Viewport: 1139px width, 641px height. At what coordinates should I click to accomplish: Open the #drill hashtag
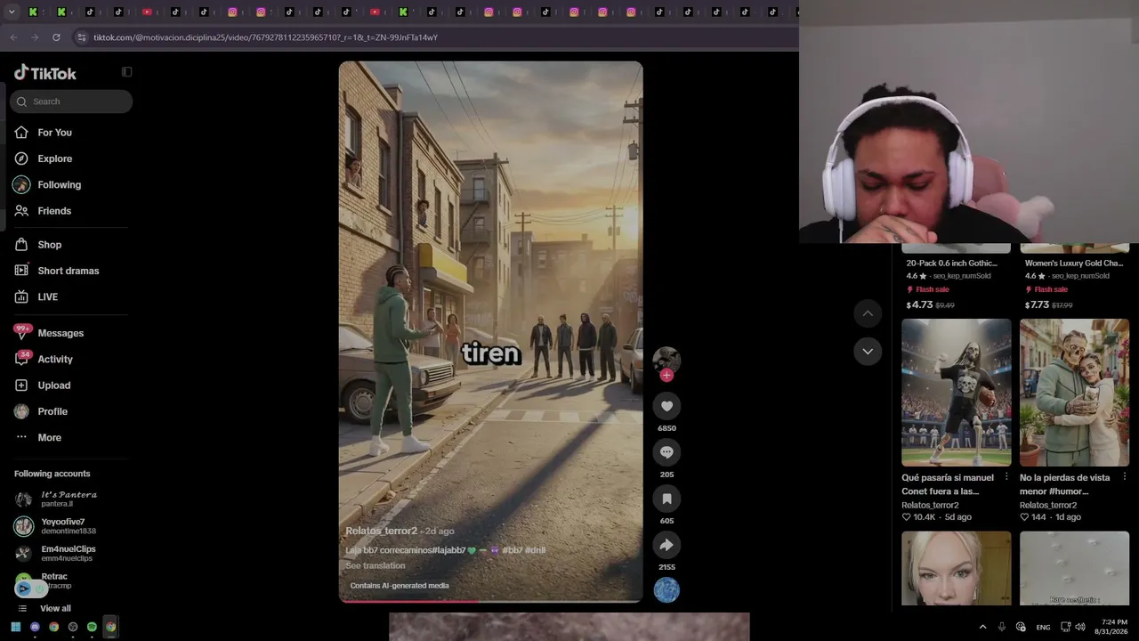point(535,550)
